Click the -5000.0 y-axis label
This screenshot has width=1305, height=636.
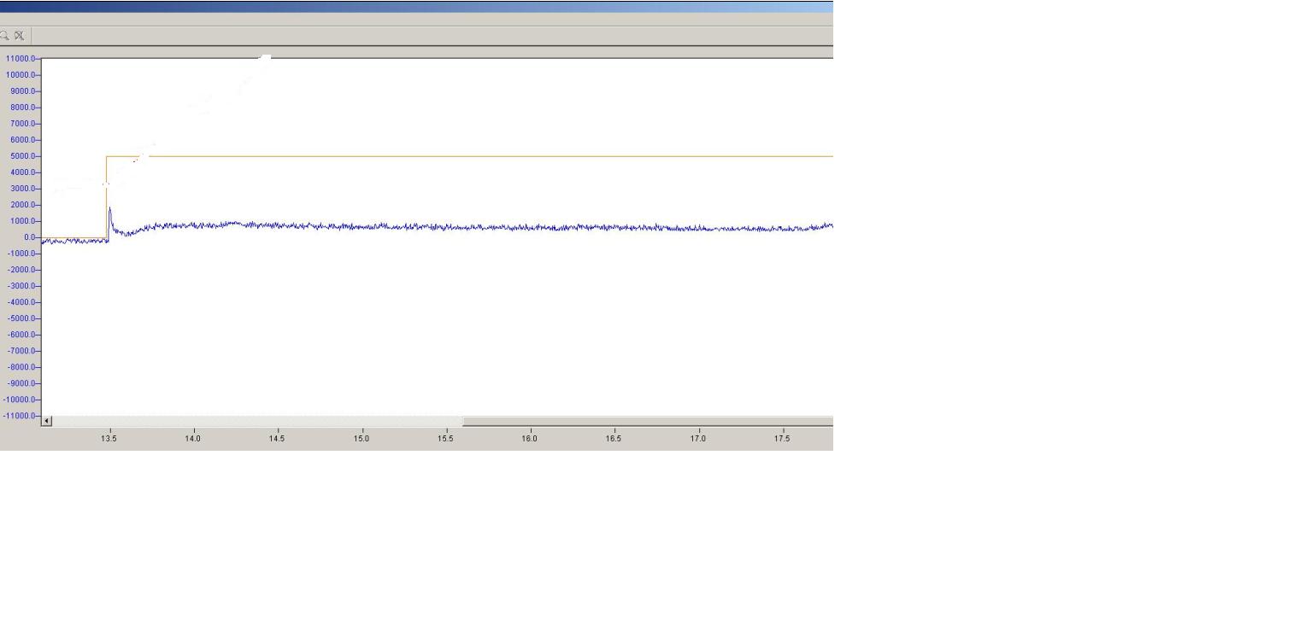coord(21,318)
